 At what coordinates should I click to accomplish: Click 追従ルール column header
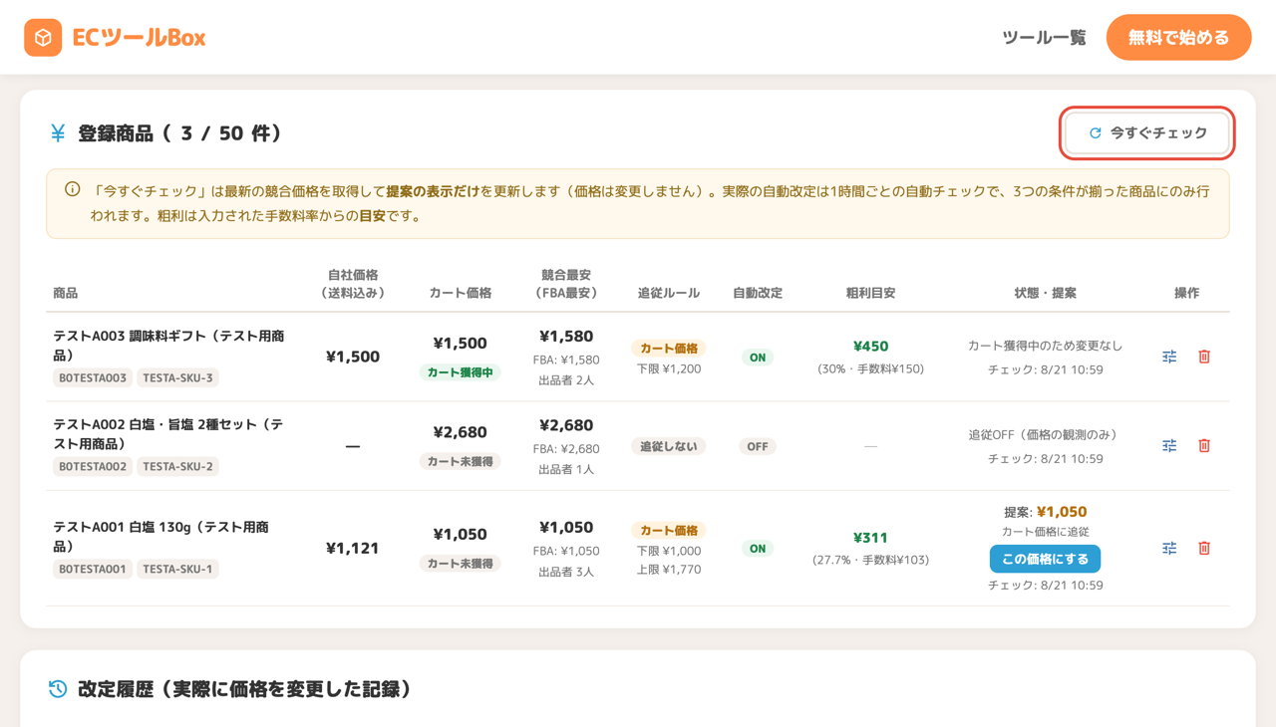pos(669,293)
